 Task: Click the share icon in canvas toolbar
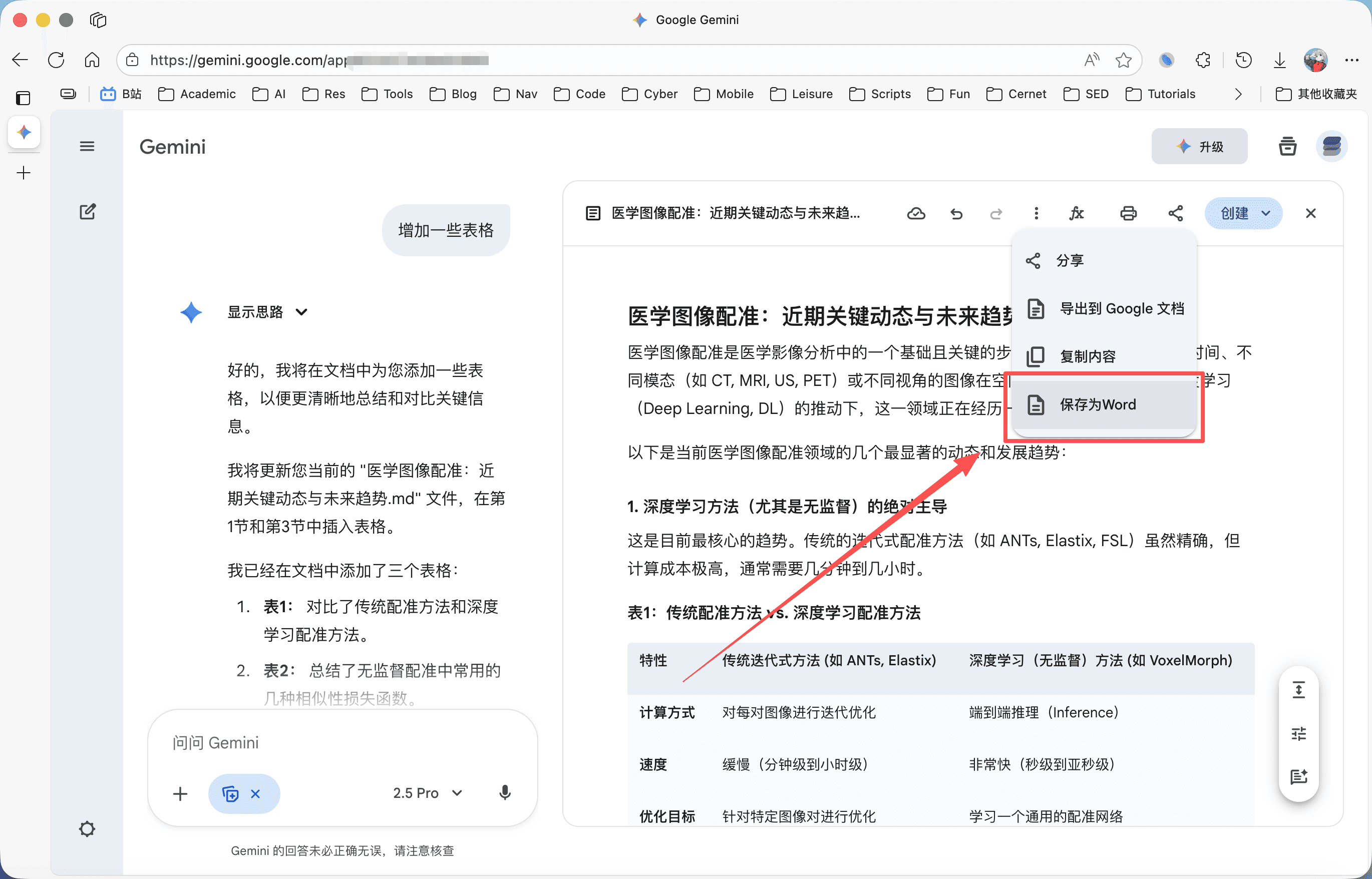[1175, 213]
